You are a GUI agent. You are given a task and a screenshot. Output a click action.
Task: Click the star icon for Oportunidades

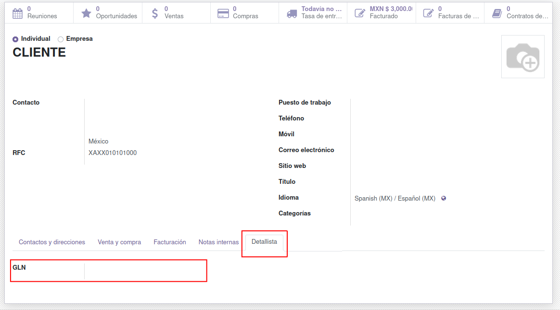(x=86, y=13)
